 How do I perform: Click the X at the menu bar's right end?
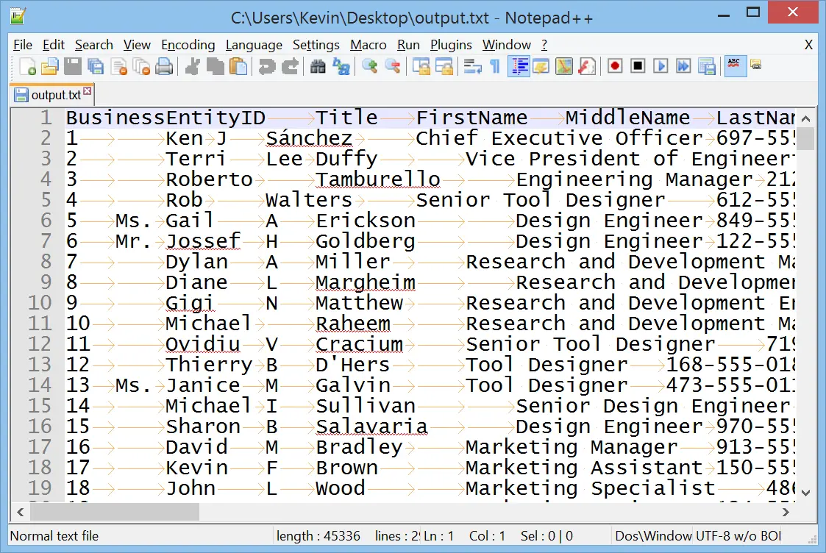tap(808, 46)
